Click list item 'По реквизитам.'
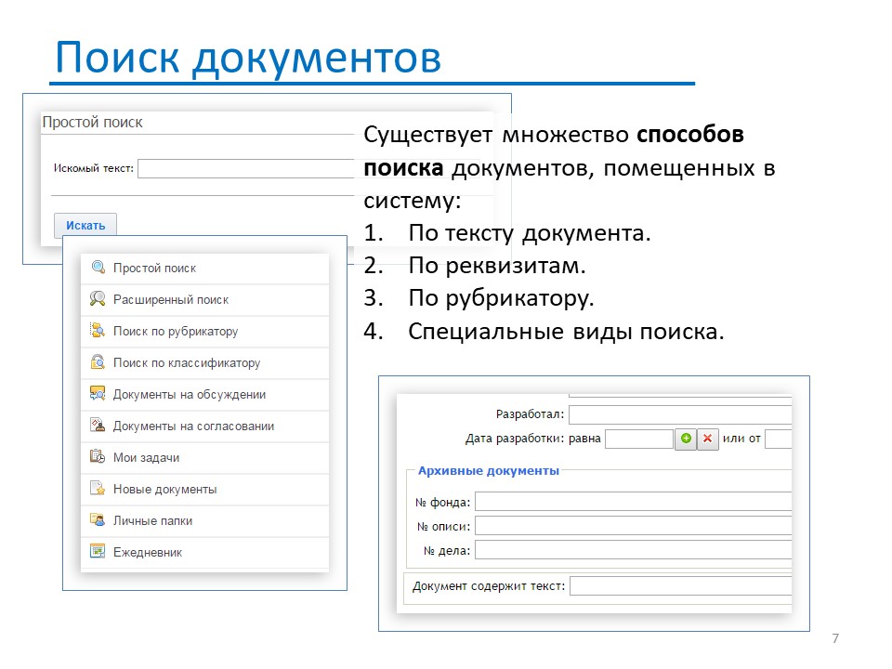Viewport: 892px width, 669px height. pyautogui.click(x=496, y=265)
